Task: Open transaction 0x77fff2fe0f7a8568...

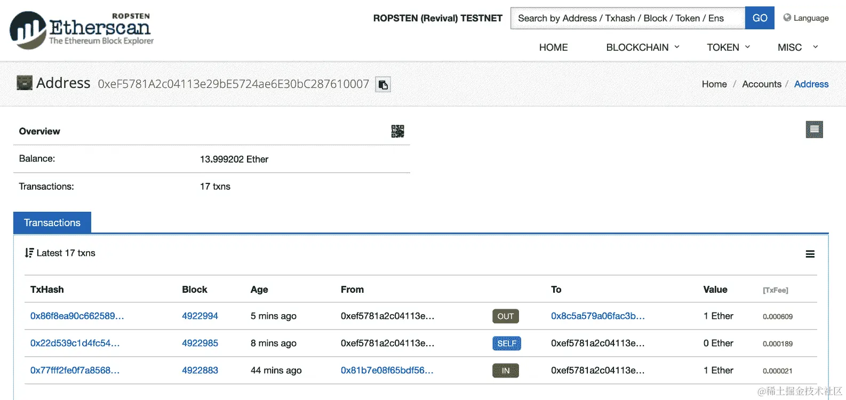Action: pos(75,371)
